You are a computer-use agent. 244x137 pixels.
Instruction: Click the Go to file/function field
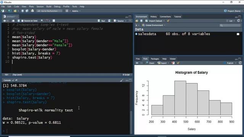[49, 11]
